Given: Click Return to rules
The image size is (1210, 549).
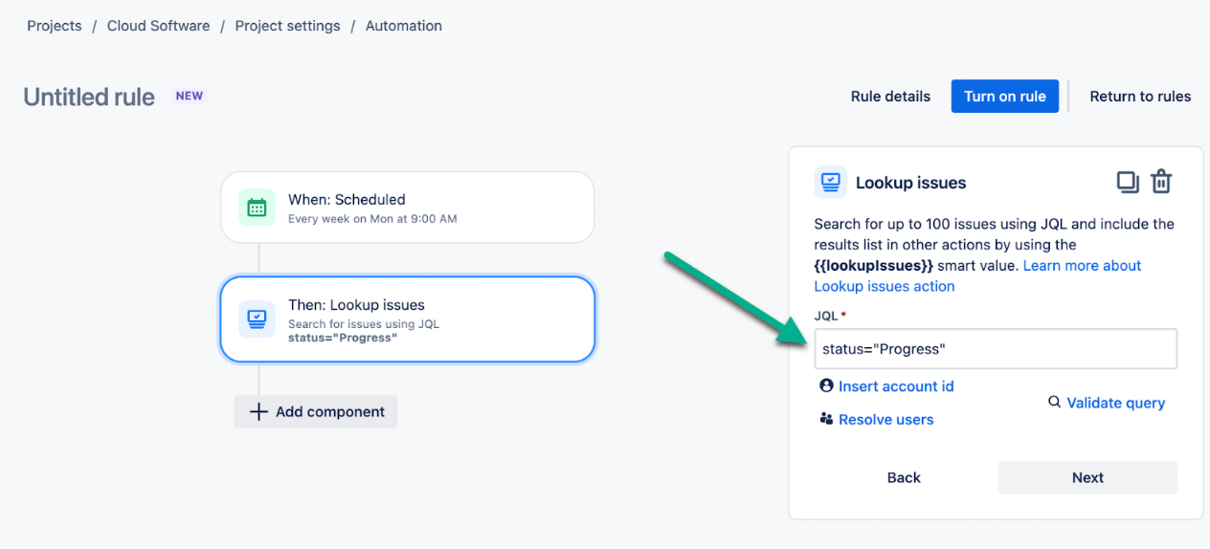Looking at the screenshot, I should 1140,96.
